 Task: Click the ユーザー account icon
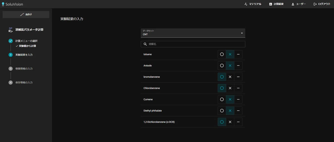click(293, 4)
